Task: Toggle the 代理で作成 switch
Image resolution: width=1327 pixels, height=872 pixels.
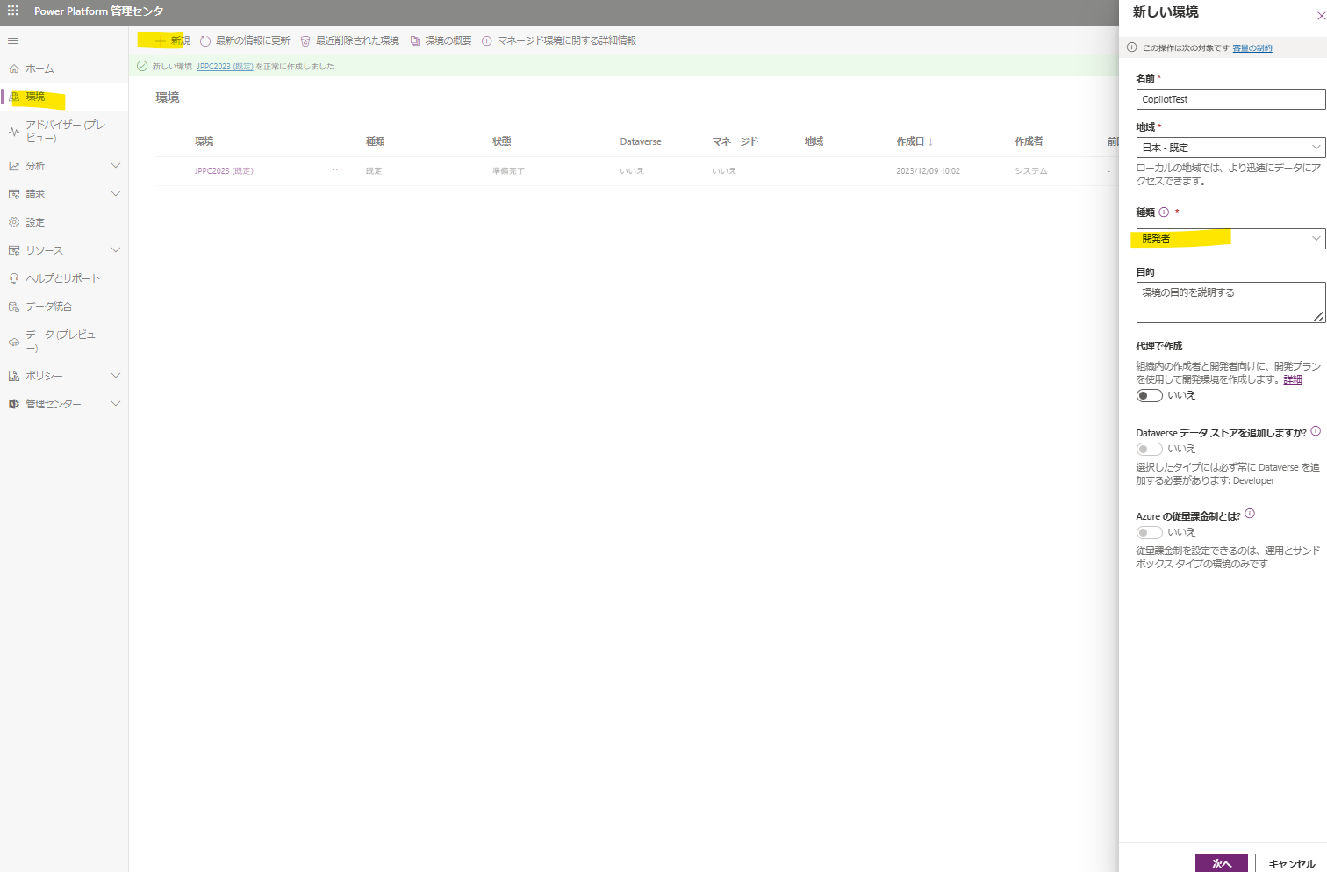Action: coord(1150,395)
